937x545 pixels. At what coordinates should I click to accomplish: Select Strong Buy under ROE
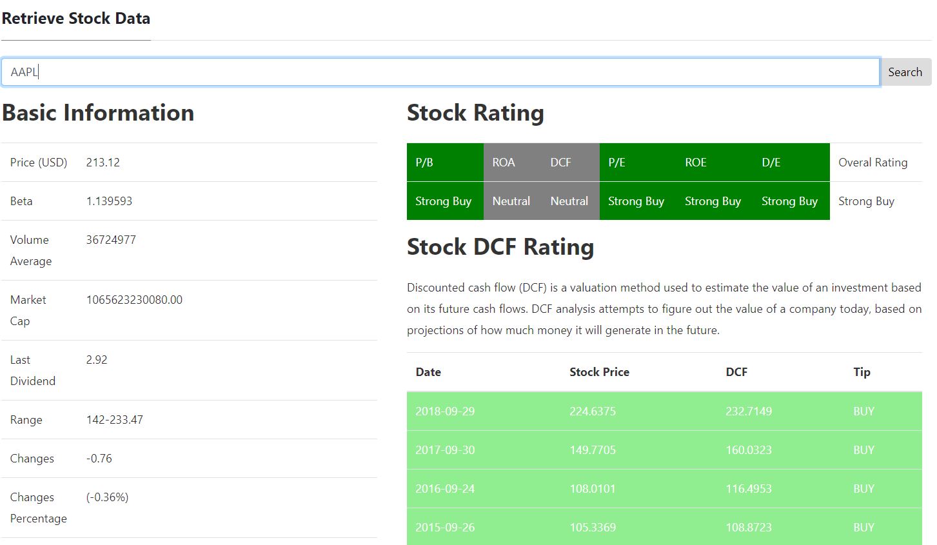click(715, 201)
